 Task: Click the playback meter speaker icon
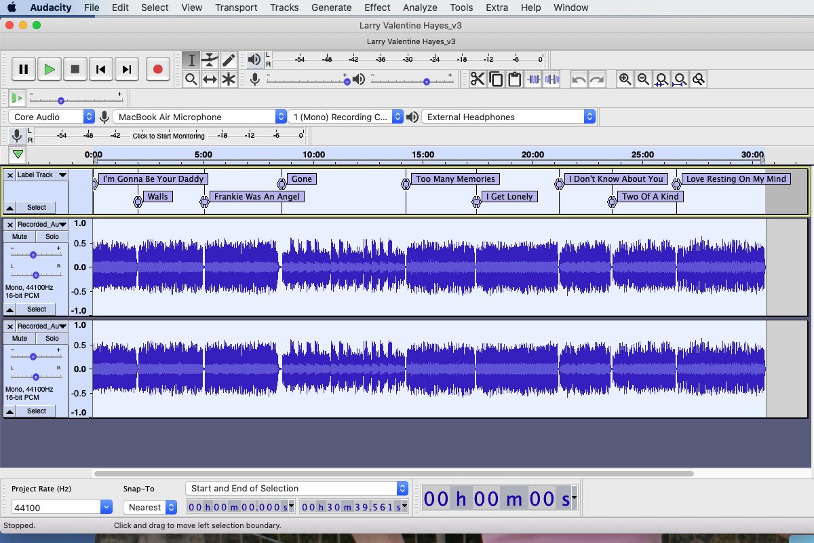click(x=254, y=60)
